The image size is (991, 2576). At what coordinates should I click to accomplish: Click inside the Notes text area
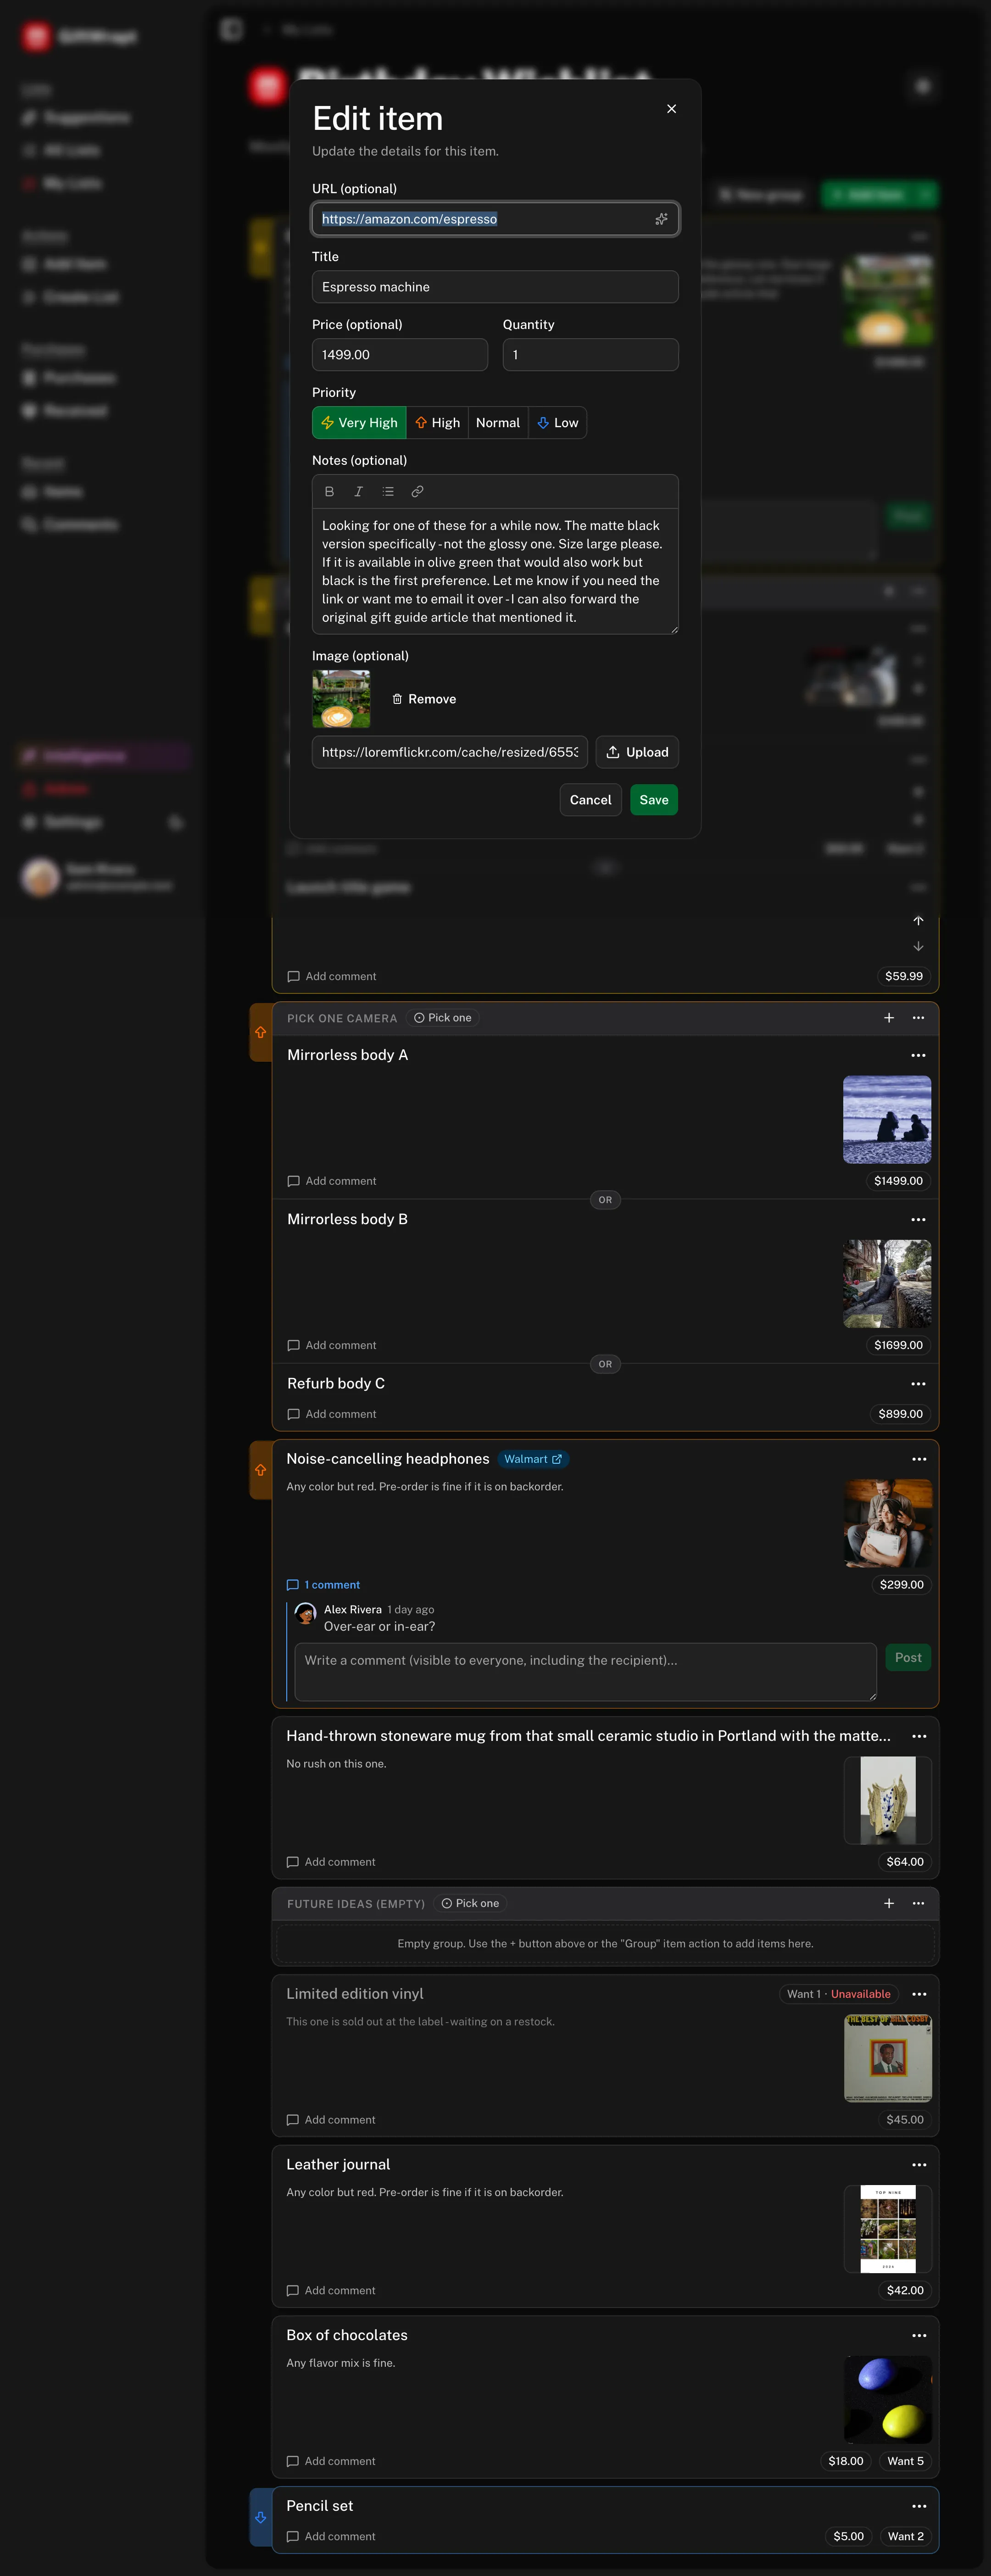point(495,571)
